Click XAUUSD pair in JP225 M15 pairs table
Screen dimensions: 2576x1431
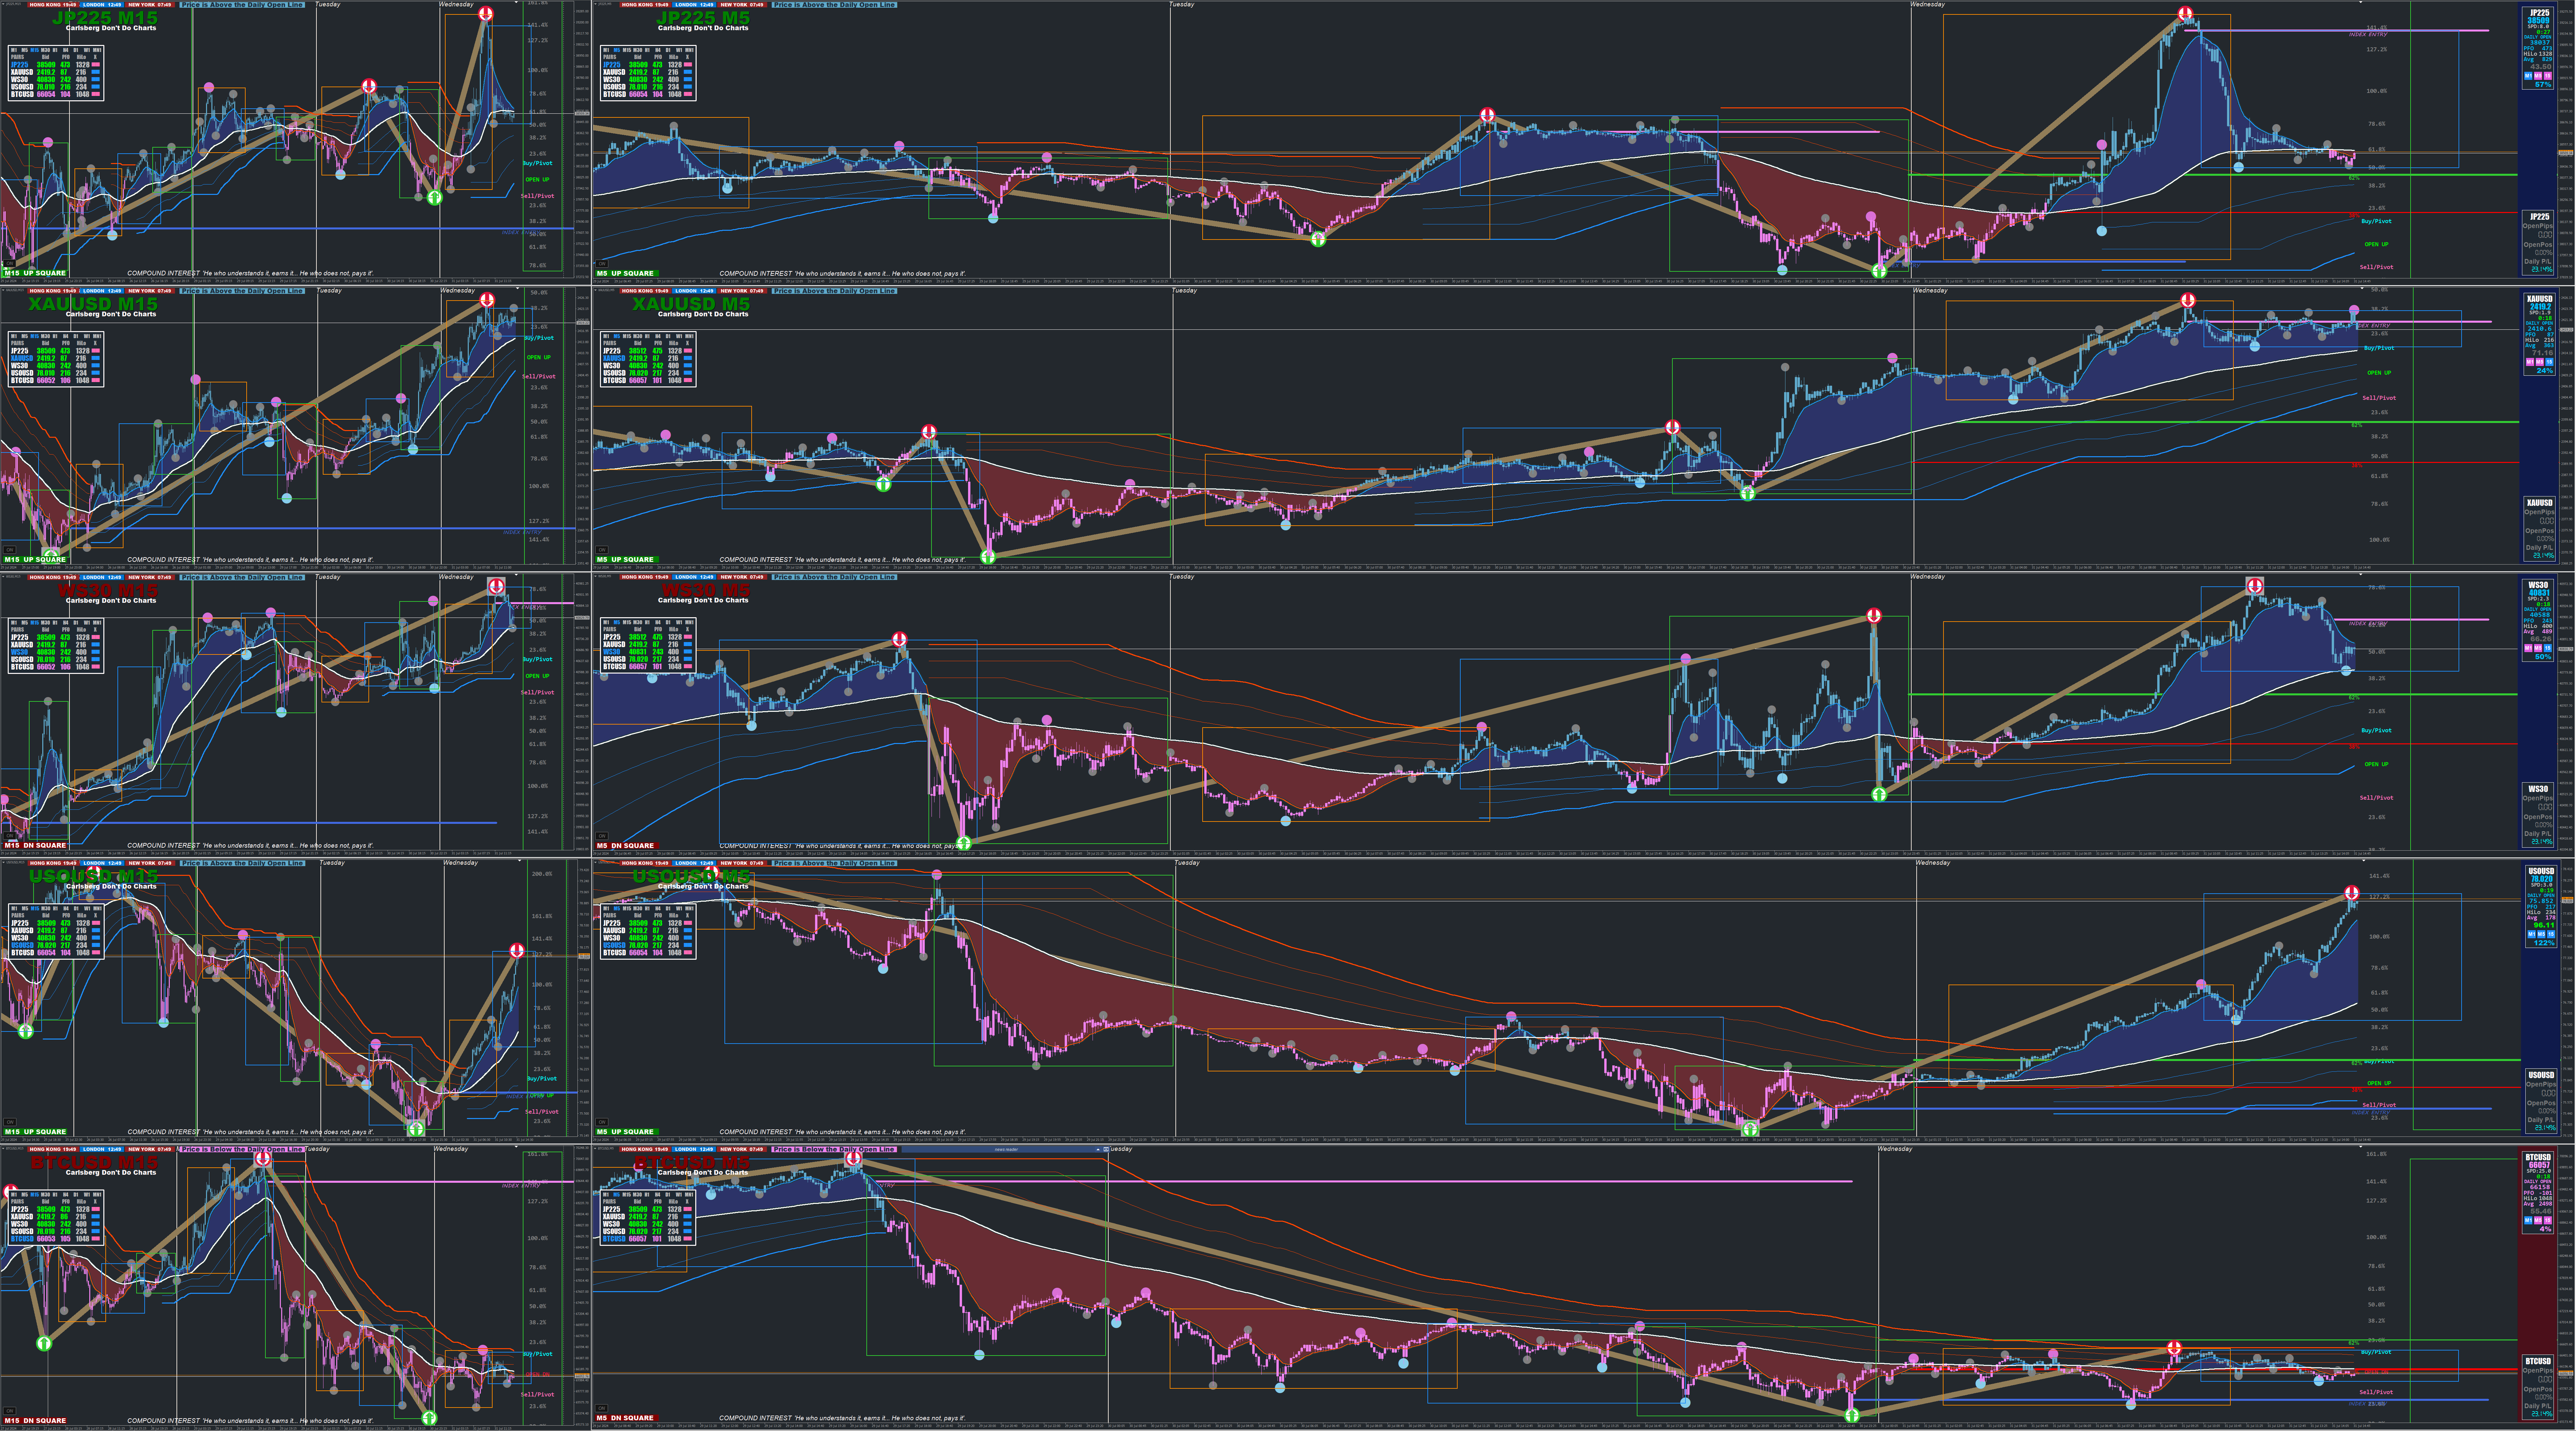(x=22, y=72)
